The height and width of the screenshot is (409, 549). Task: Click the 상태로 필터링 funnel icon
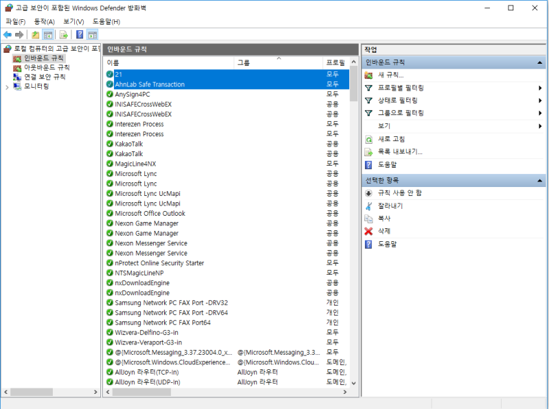click(x=369, y=101)
